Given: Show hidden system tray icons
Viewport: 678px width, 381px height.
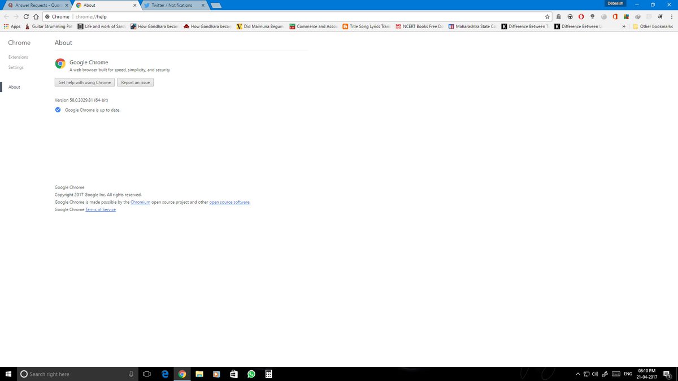Looking at the screenshot, I should (577, 374).
